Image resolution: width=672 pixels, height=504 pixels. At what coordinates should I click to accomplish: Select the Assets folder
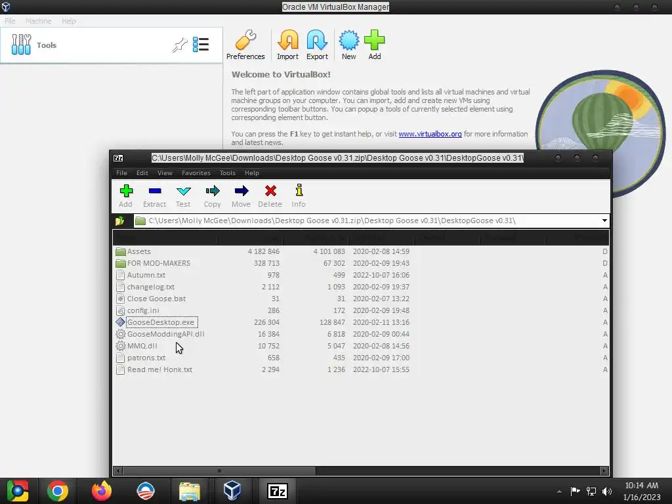[x=139, y=251]
